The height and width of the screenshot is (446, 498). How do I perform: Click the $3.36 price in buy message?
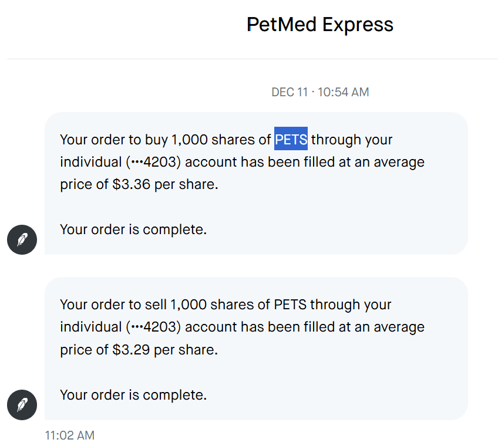pyautogui.click(x=130, y=184)
